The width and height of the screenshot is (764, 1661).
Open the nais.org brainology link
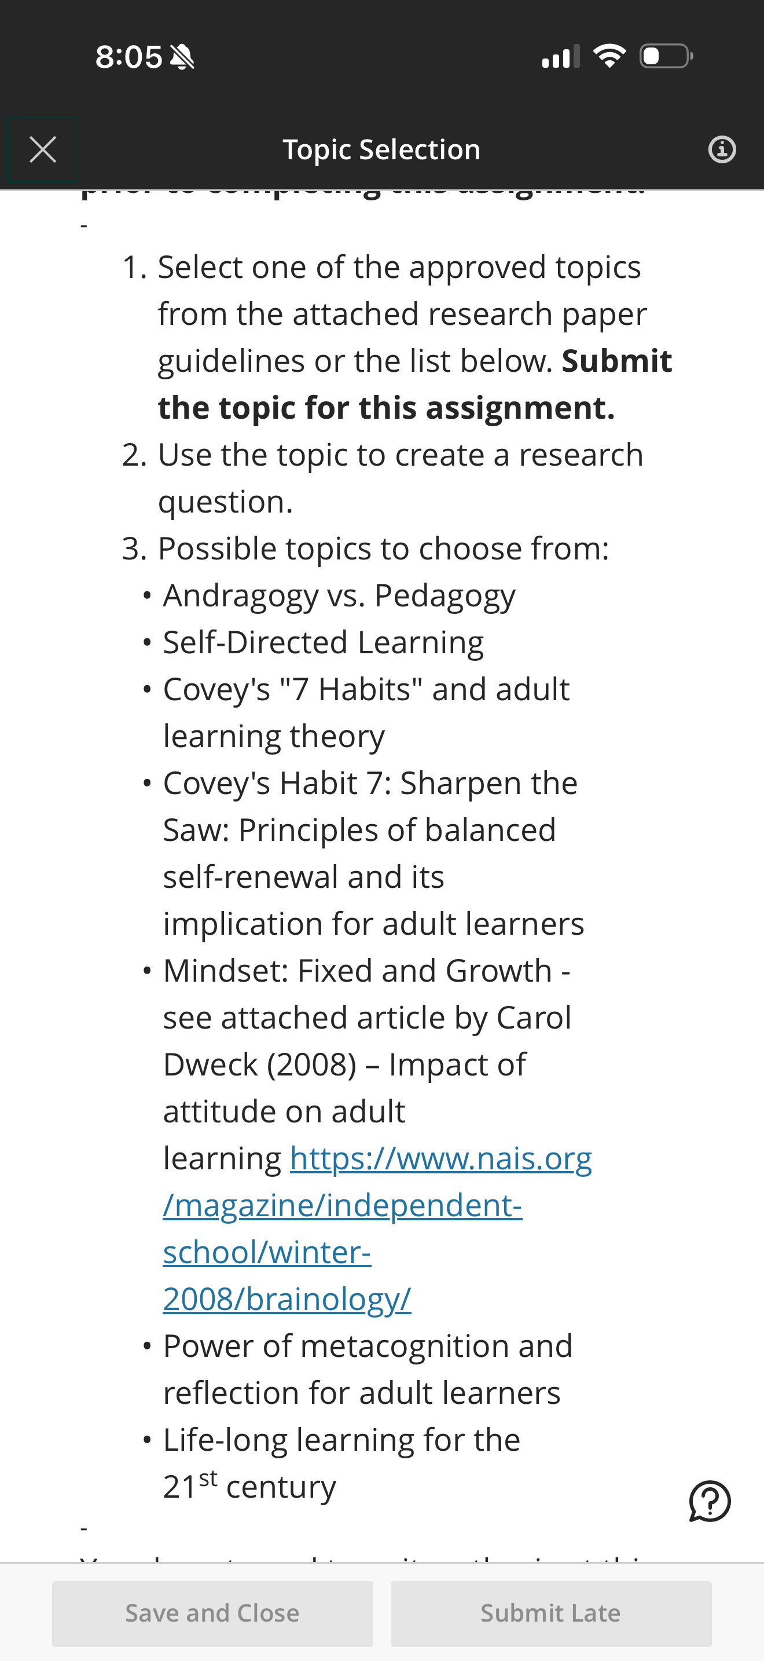coord(377,1228)
